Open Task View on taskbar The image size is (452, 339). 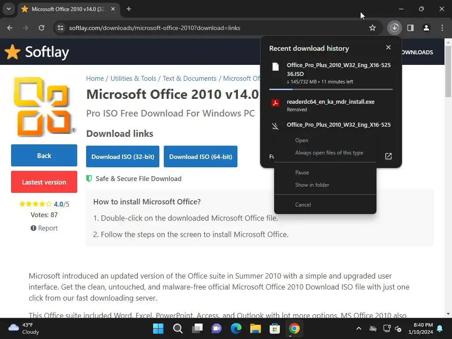click(x=197, y=328)
